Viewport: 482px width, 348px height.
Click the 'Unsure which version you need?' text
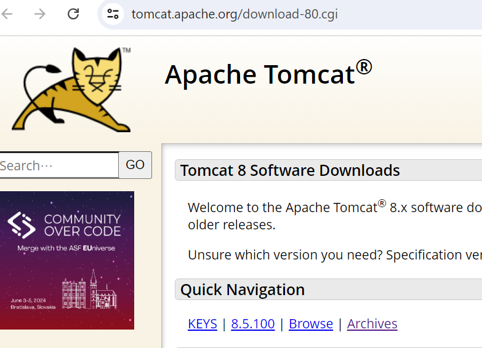pos(285,255)
